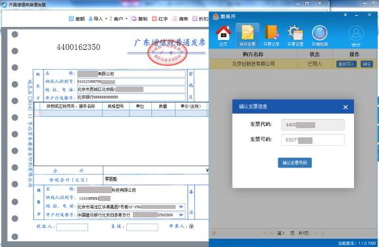The width and height of the screenshot is (379, 247).
Task: Click the 会计 user account avatar
Action: tap(356, 35)
